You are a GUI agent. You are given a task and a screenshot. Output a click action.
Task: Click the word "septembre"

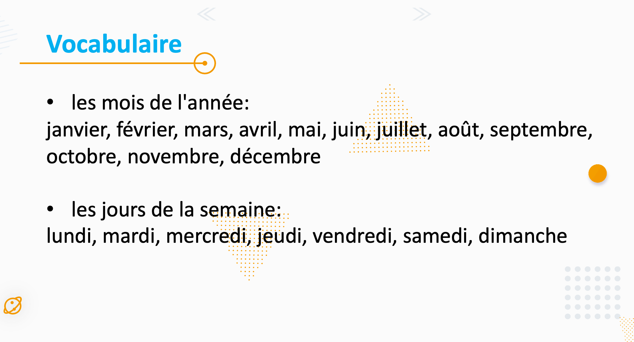point(540,130)
